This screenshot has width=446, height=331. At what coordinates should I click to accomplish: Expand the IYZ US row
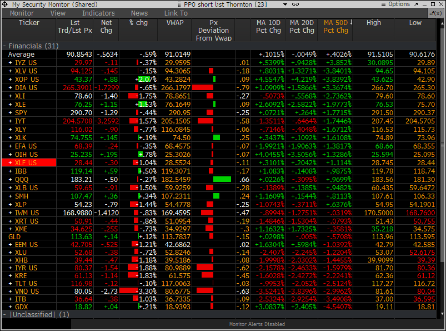point(10,63)
